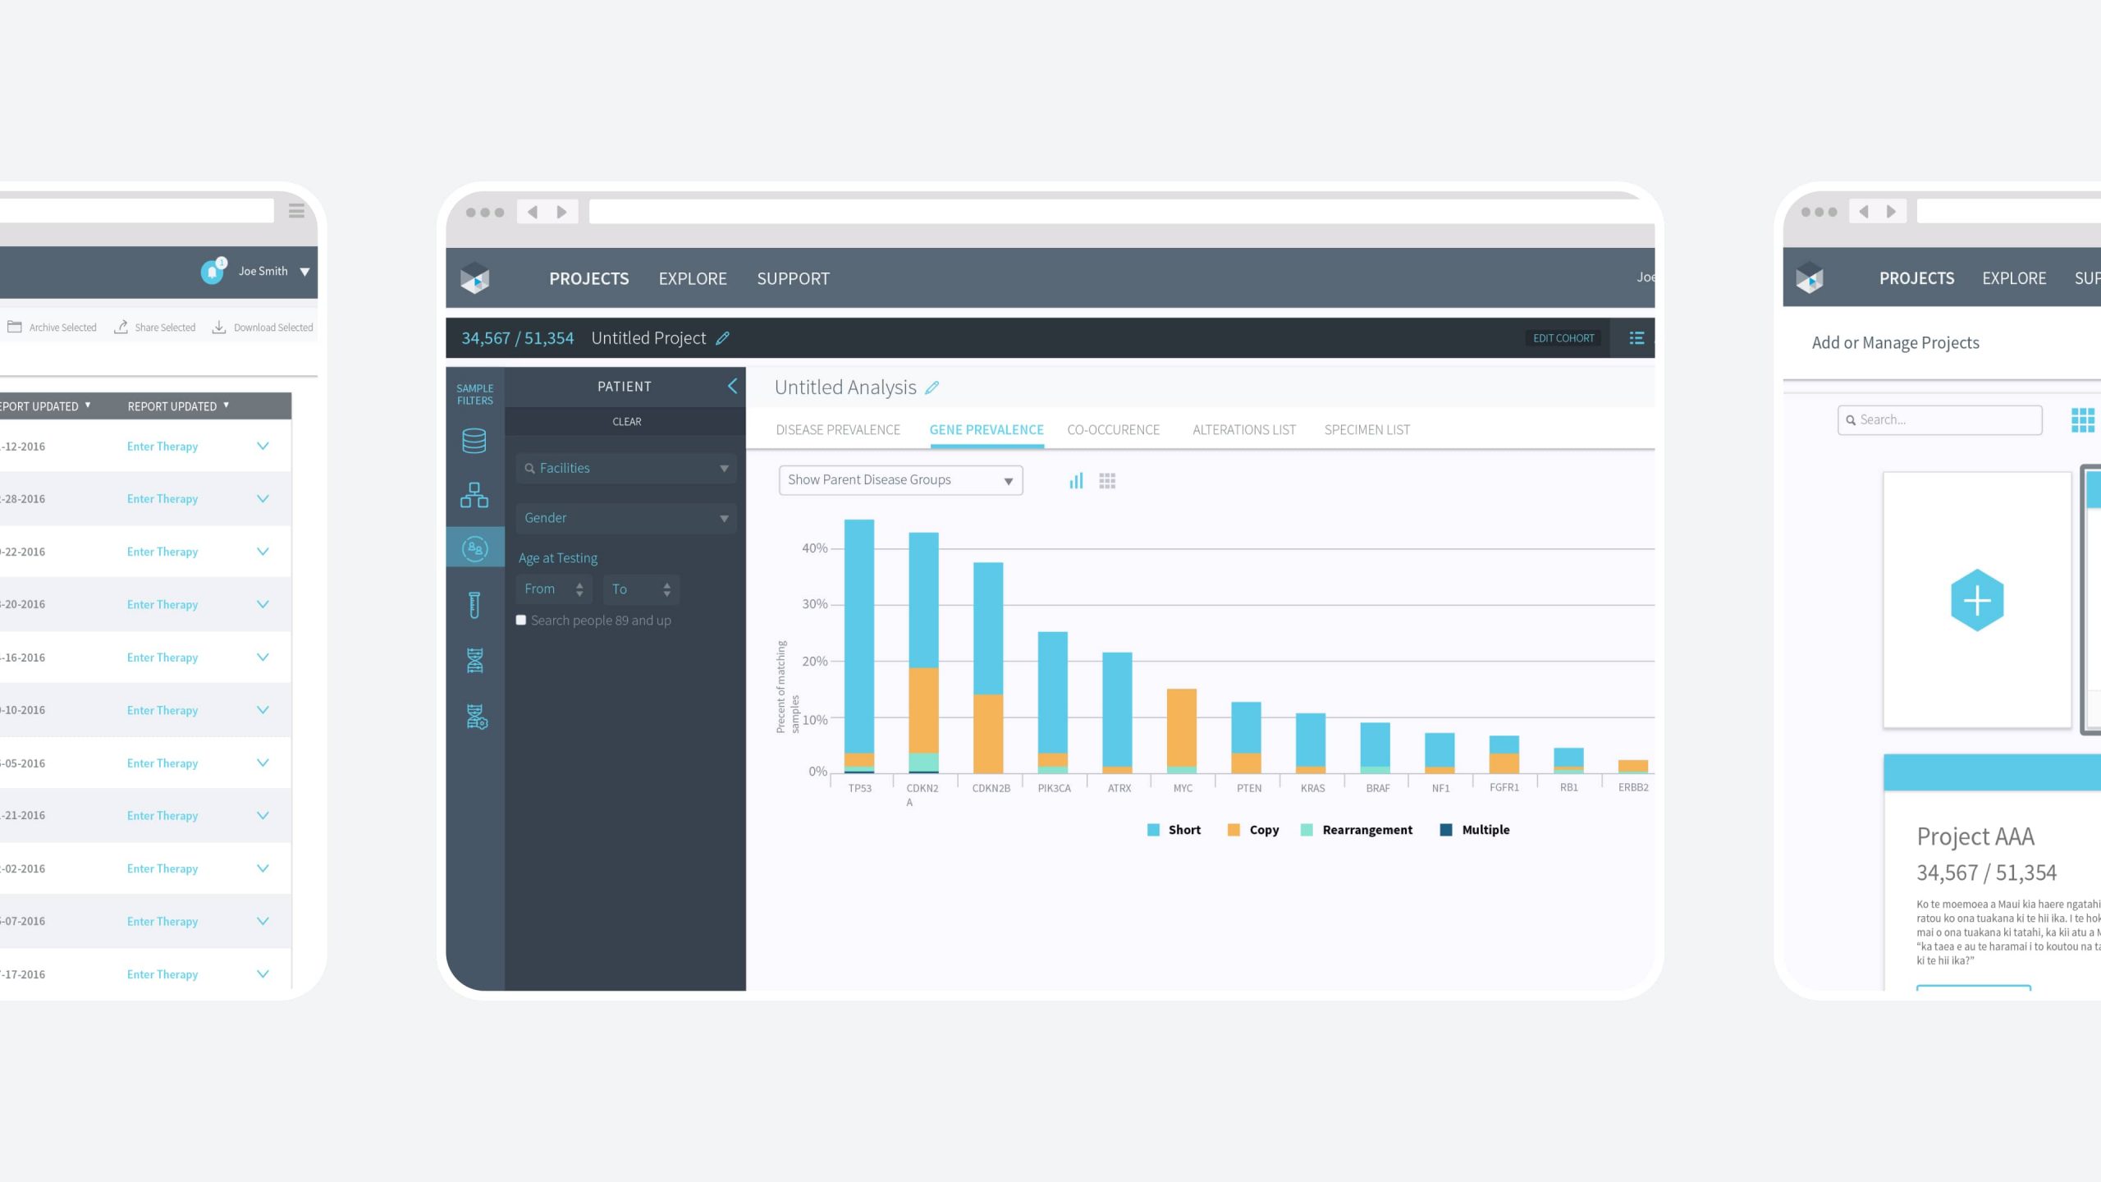Click the test tube specimen filter icon

tap(474, 605)
